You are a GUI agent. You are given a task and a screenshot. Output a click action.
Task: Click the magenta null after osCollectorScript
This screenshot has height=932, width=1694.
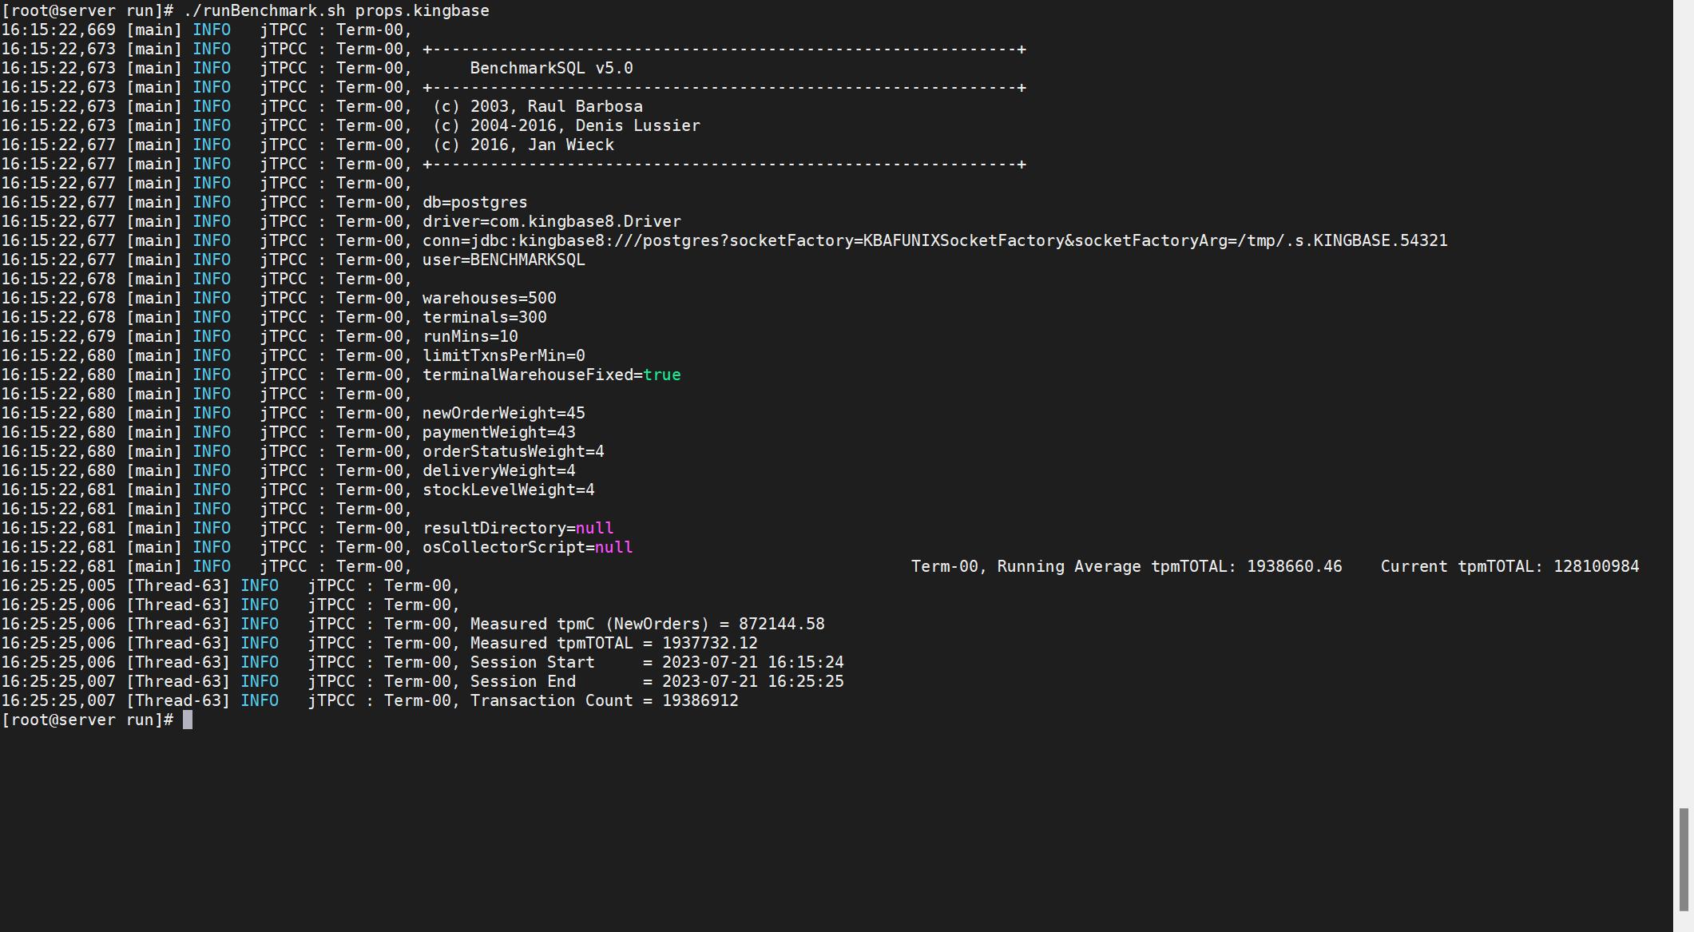(x=613, y=547)
